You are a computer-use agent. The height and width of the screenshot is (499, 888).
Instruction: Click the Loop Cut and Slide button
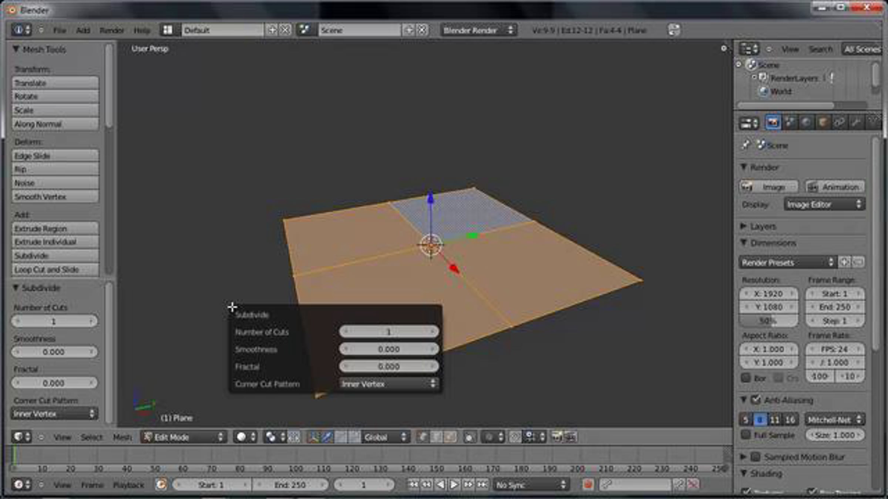tap(55, 269)
